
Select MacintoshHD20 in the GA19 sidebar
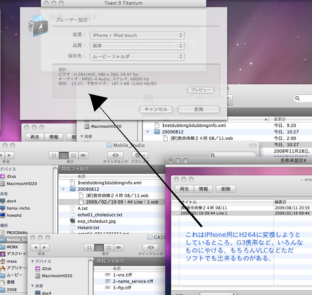pos(54,276)
